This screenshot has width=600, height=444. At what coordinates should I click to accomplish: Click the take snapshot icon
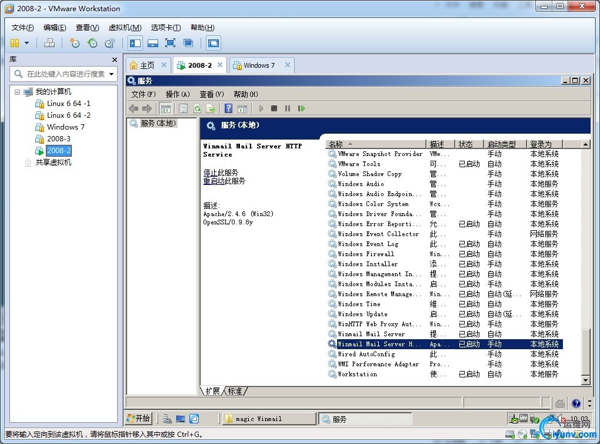pyautogui.click(x=75, y=43)
